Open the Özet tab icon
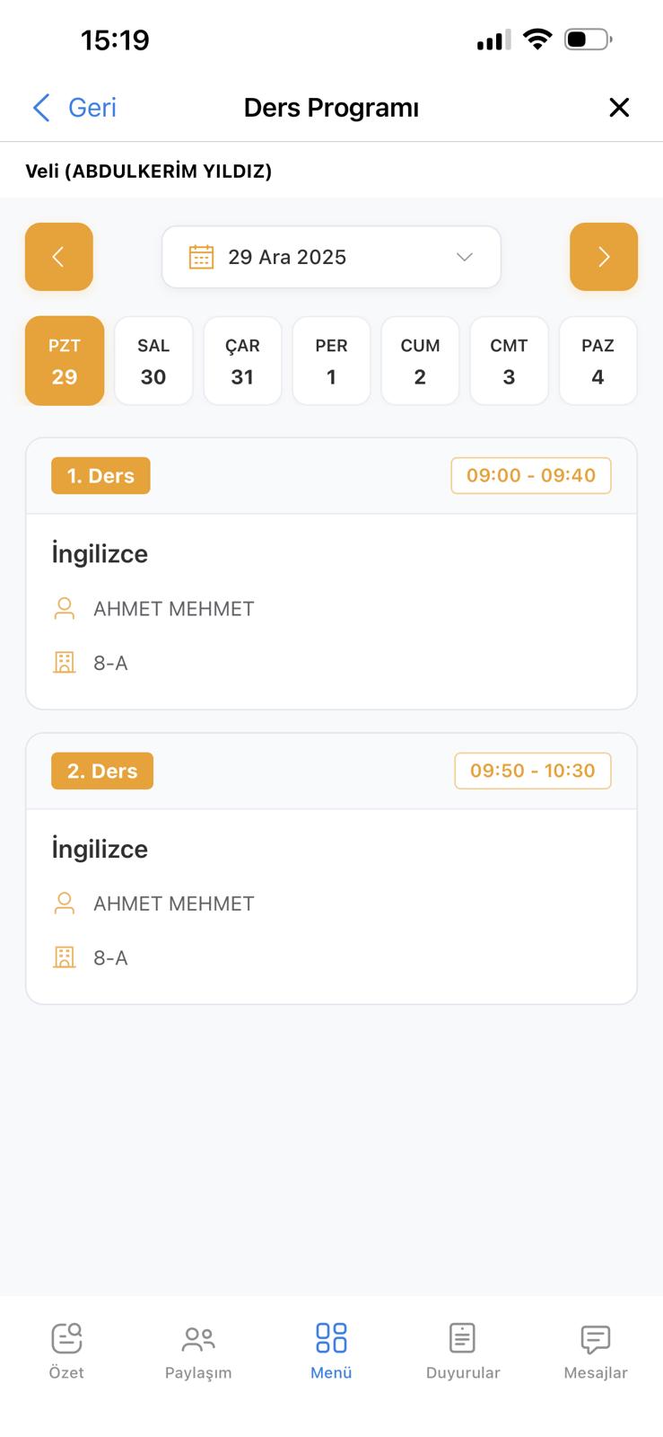663x1437 pixels. coord(66,1338)
